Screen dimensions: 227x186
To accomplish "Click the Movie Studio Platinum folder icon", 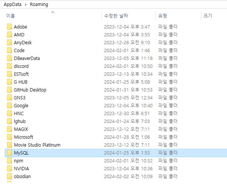I will (9, 145).
